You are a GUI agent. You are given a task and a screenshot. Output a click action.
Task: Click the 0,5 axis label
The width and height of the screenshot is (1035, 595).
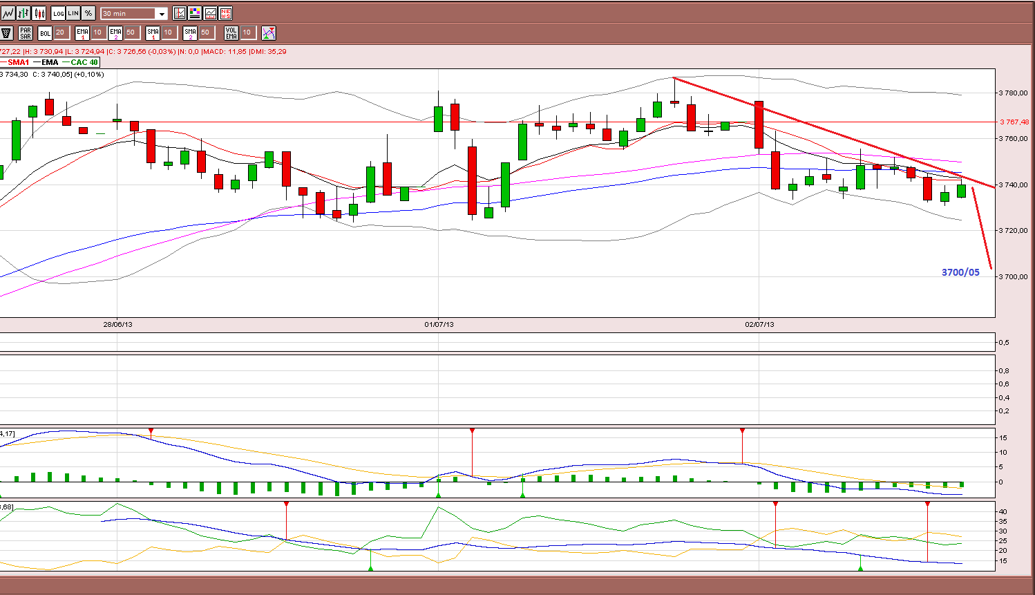(1004, 343)
